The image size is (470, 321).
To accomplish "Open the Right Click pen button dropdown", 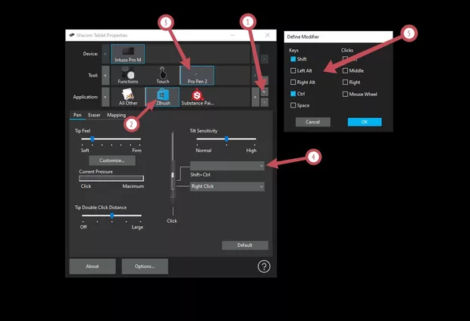I will (x=227, y=186).
